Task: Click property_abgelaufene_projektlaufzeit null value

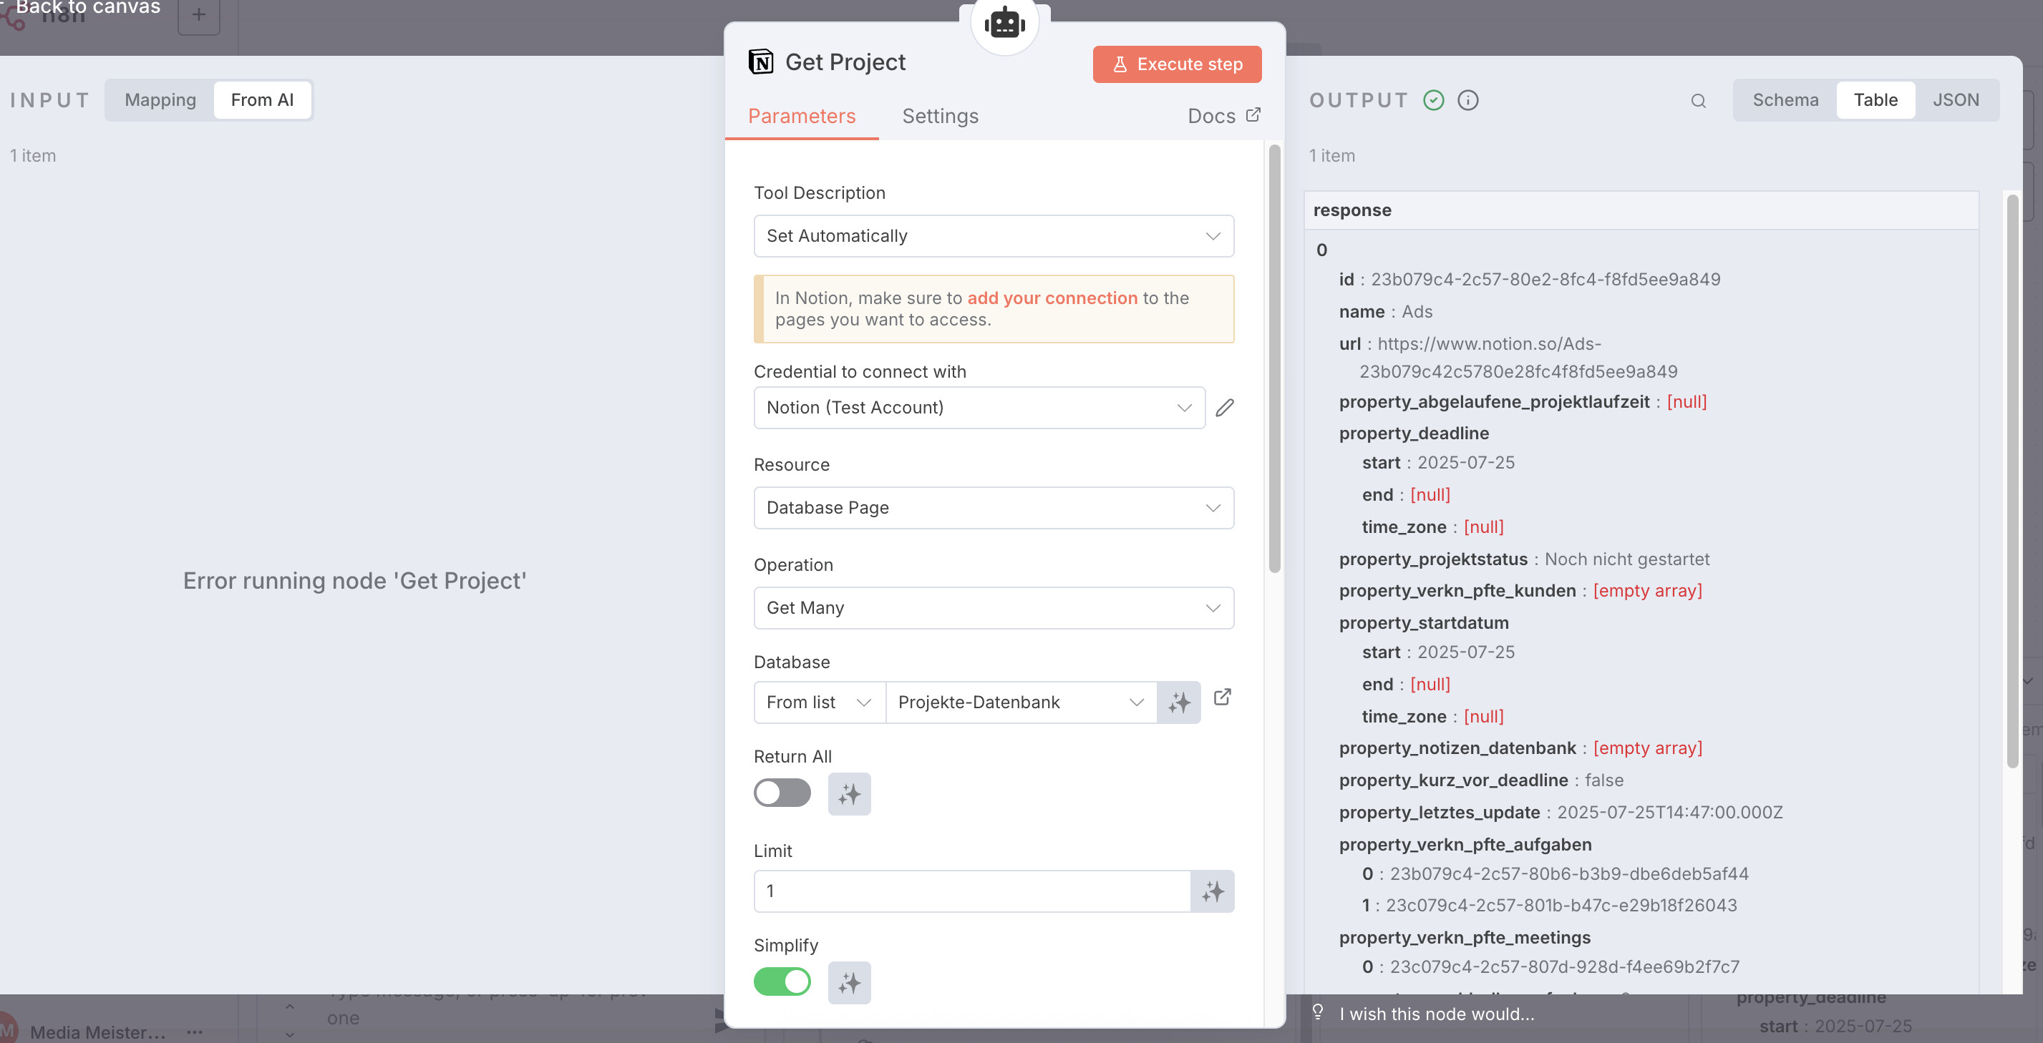Action: pyautogui.click(x=1686, y=402)
